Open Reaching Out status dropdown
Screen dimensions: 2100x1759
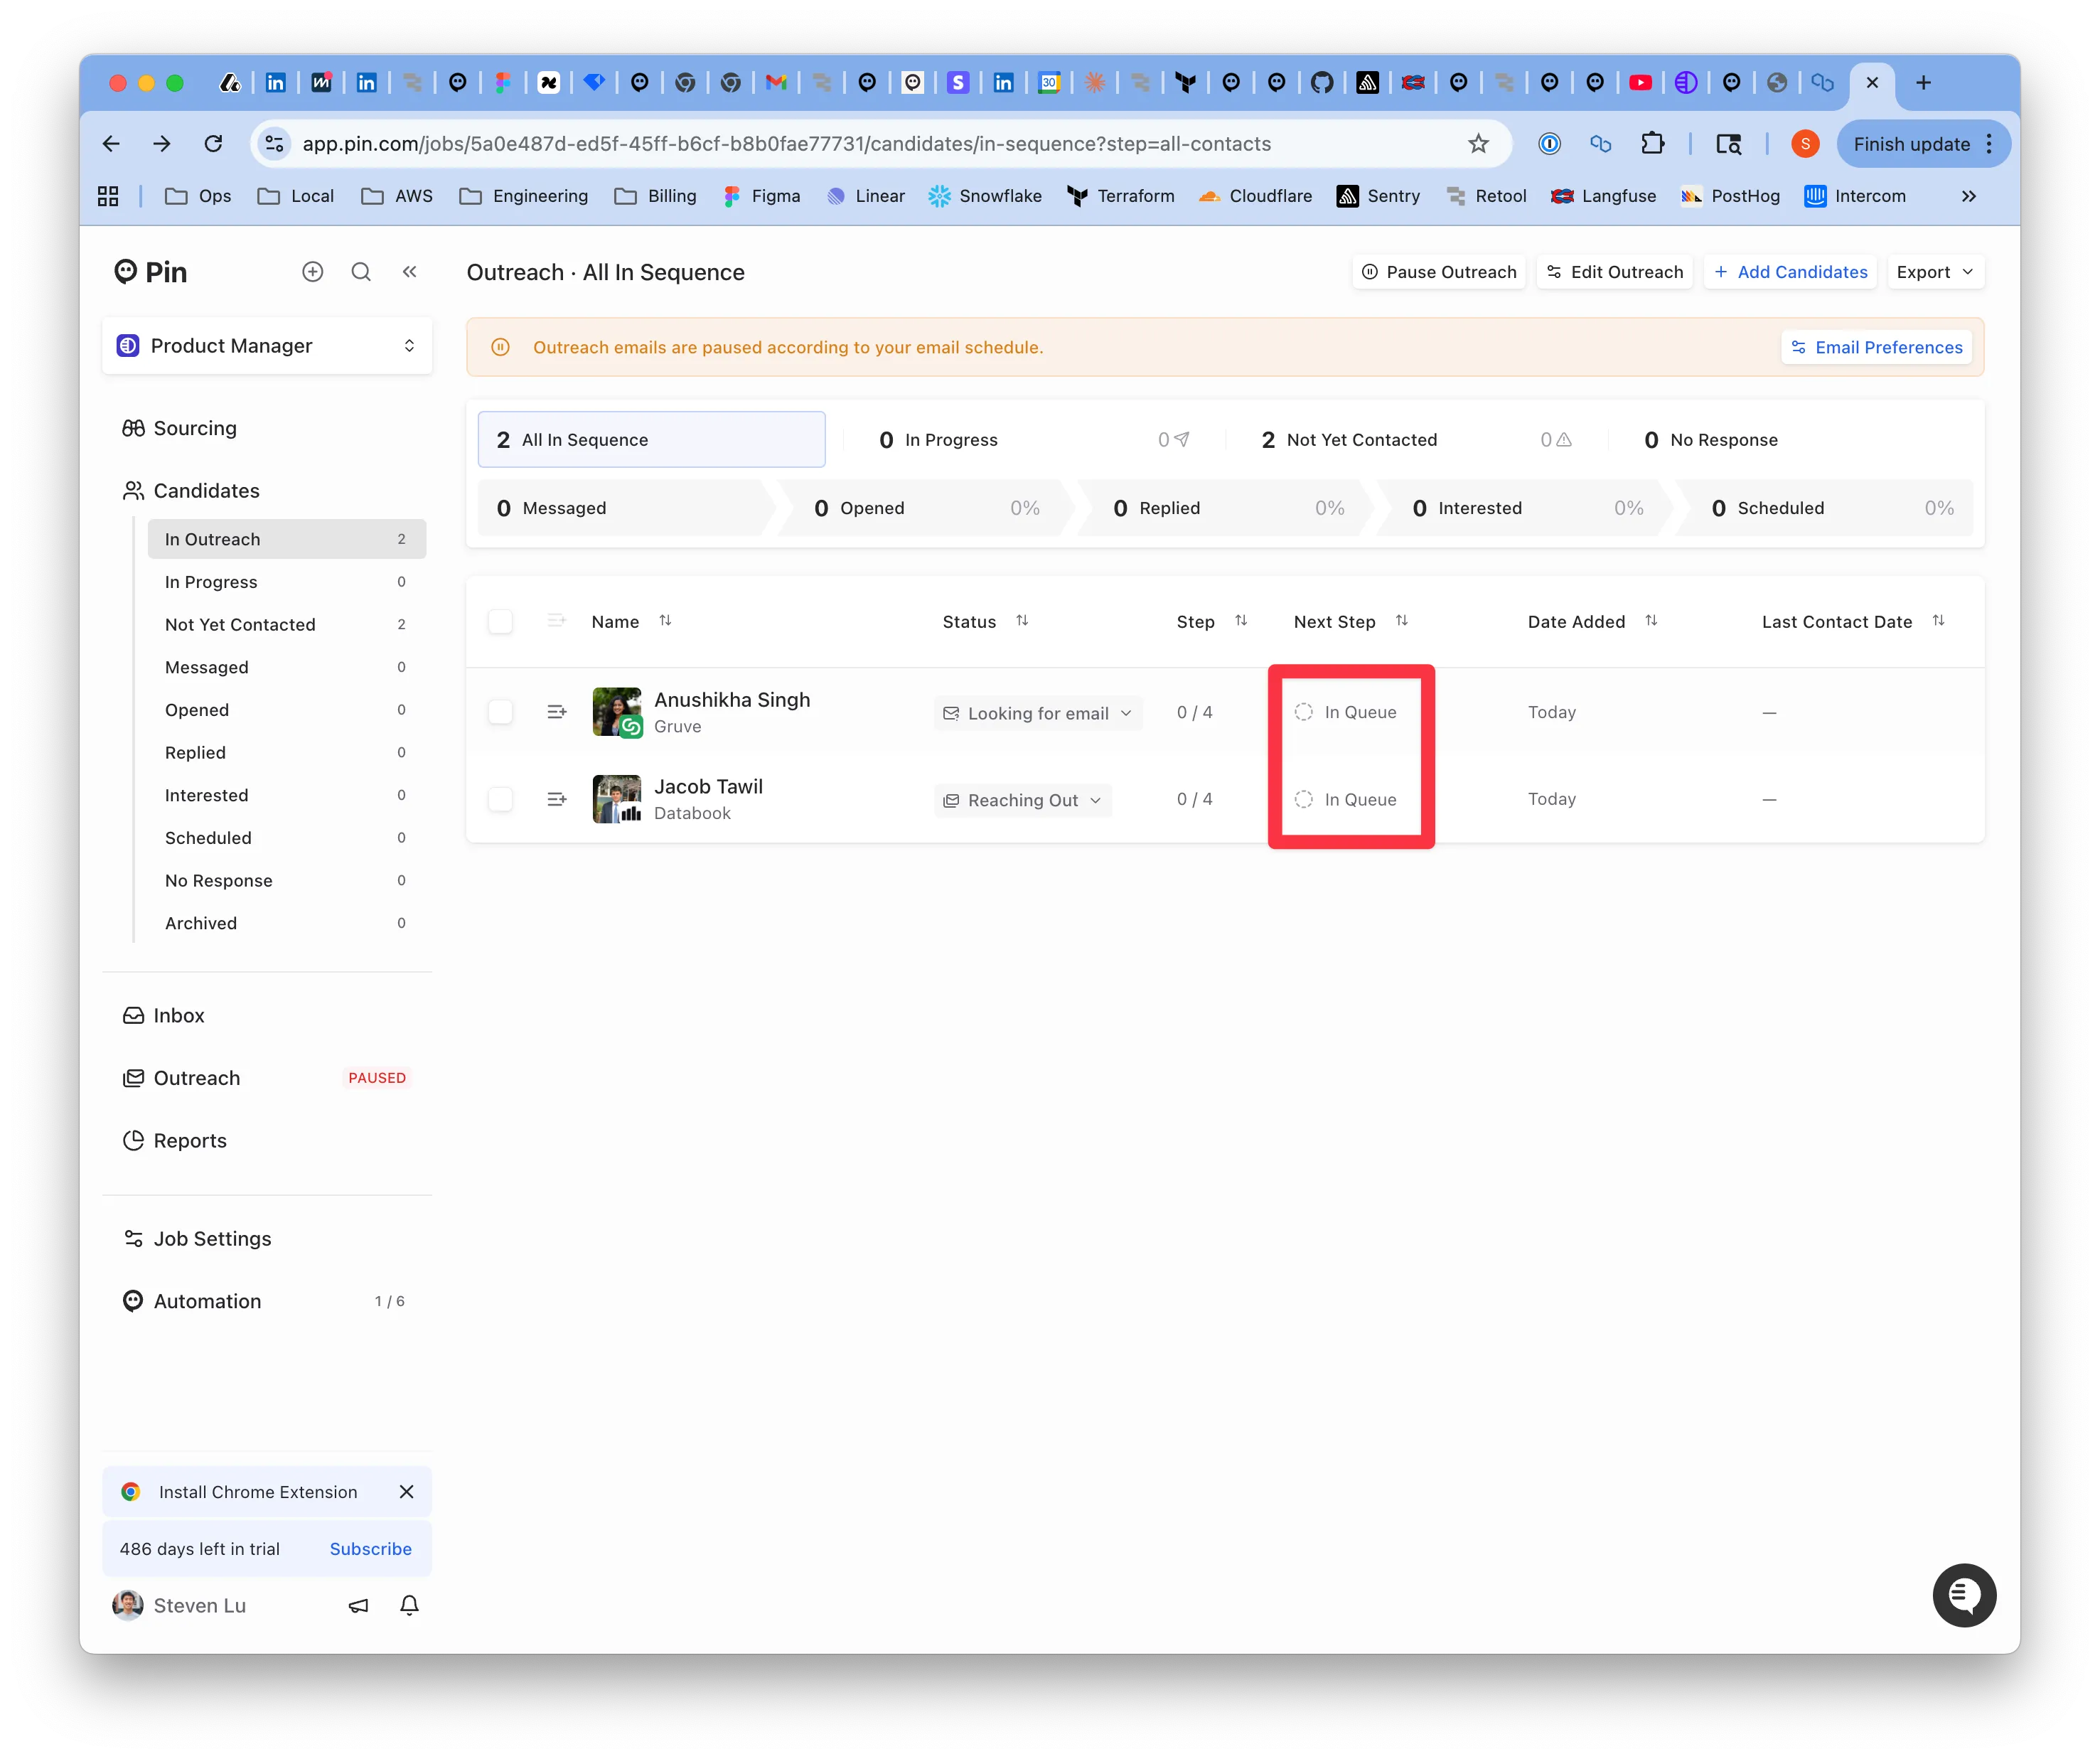pos(1022,800)
